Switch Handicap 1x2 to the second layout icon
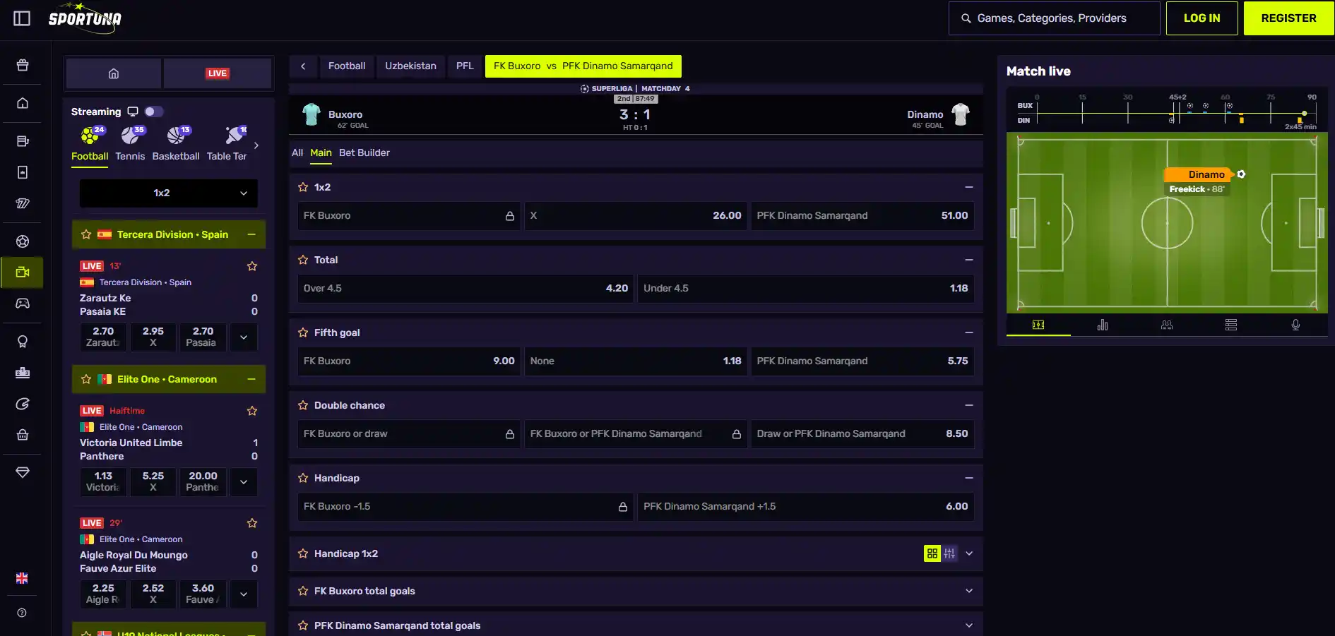The height and width of the screenshot is (636, 1335). 949,553
